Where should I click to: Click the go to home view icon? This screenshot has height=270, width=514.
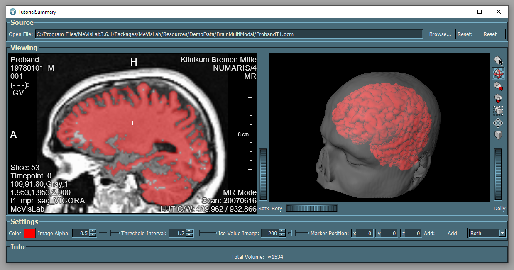[x=498, y=86]
